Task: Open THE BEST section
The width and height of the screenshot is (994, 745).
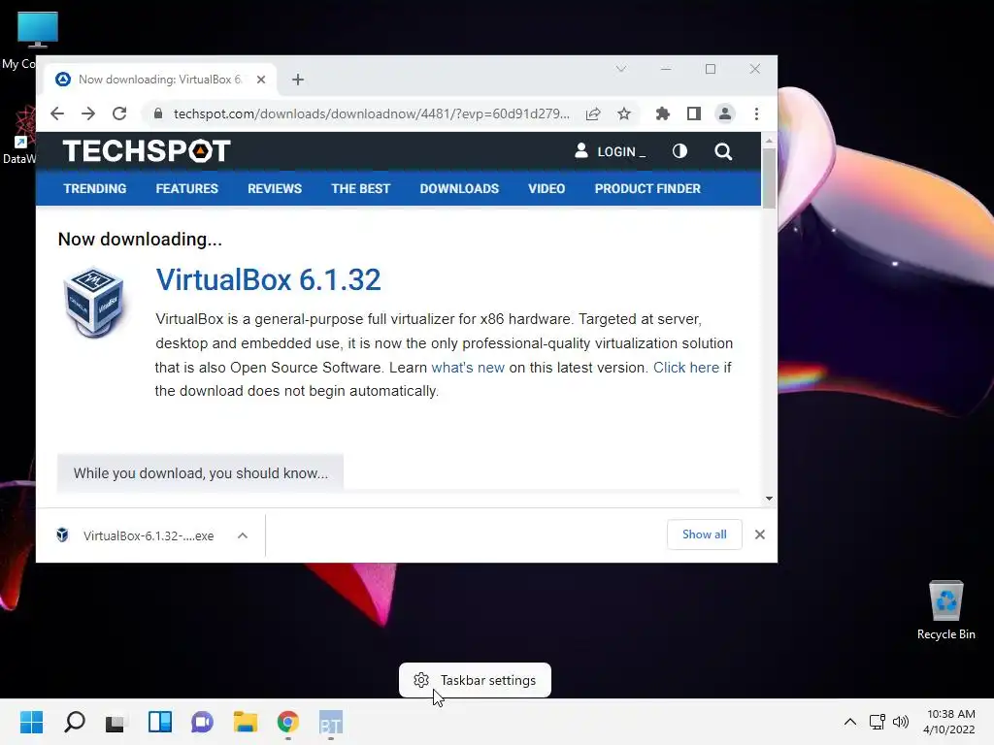Action: click(x=361, y=189)
